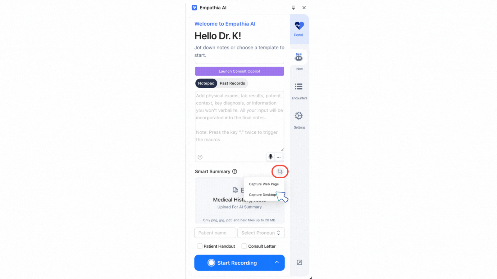Switch to the Past Records tab

point(232,83)
